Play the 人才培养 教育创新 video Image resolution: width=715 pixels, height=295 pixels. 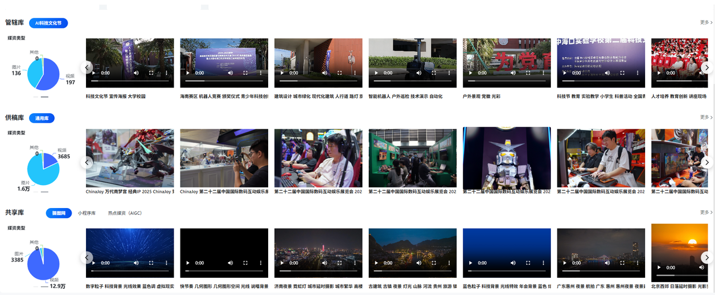(x=660, y=73)
